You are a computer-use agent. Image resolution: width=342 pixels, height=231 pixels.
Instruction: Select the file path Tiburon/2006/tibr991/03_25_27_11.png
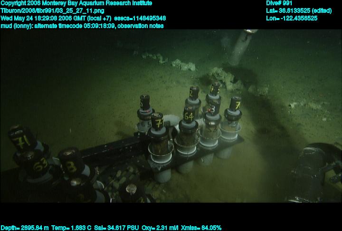(x=52, y=11)
